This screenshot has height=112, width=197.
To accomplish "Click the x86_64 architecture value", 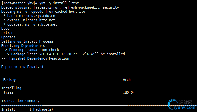I will (x=129, y=92).
